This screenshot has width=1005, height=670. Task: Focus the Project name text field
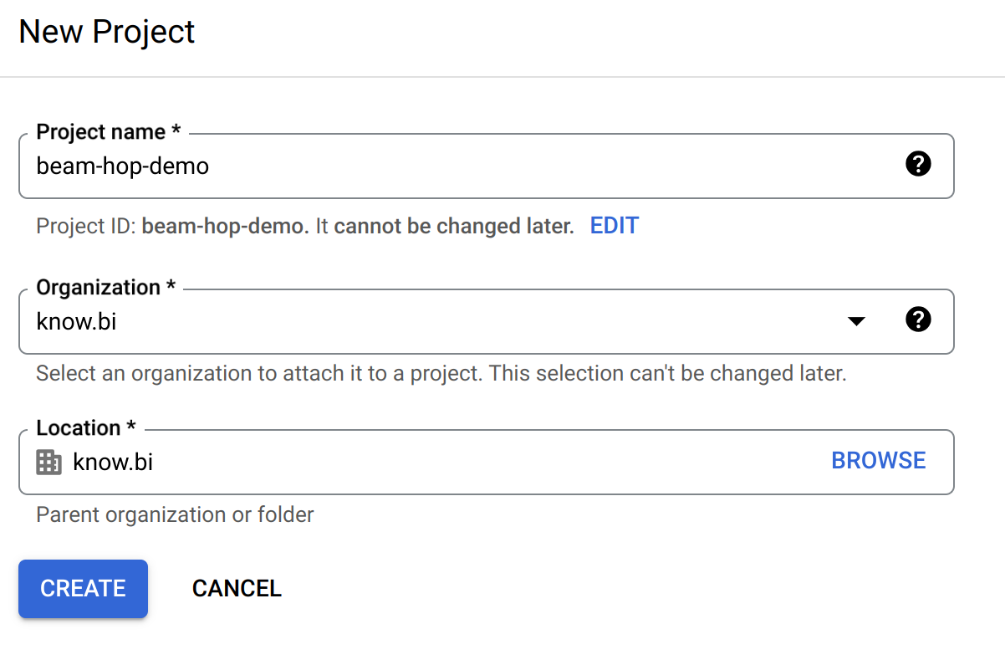point(460,166)
